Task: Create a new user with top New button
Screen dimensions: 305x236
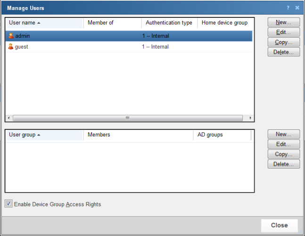Action: click(283, 23)
